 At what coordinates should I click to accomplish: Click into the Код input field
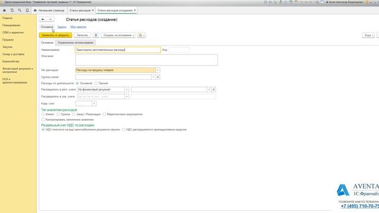tap(179, 50)
